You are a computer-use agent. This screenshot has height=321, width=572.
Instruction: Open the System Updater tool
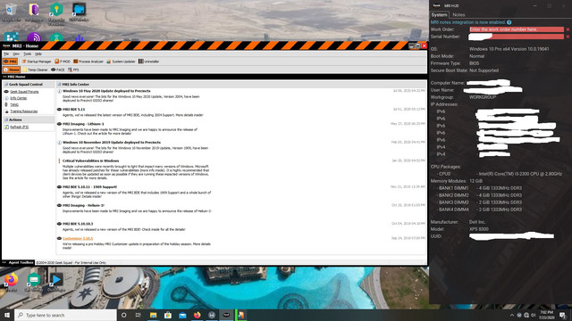point(121,62)
